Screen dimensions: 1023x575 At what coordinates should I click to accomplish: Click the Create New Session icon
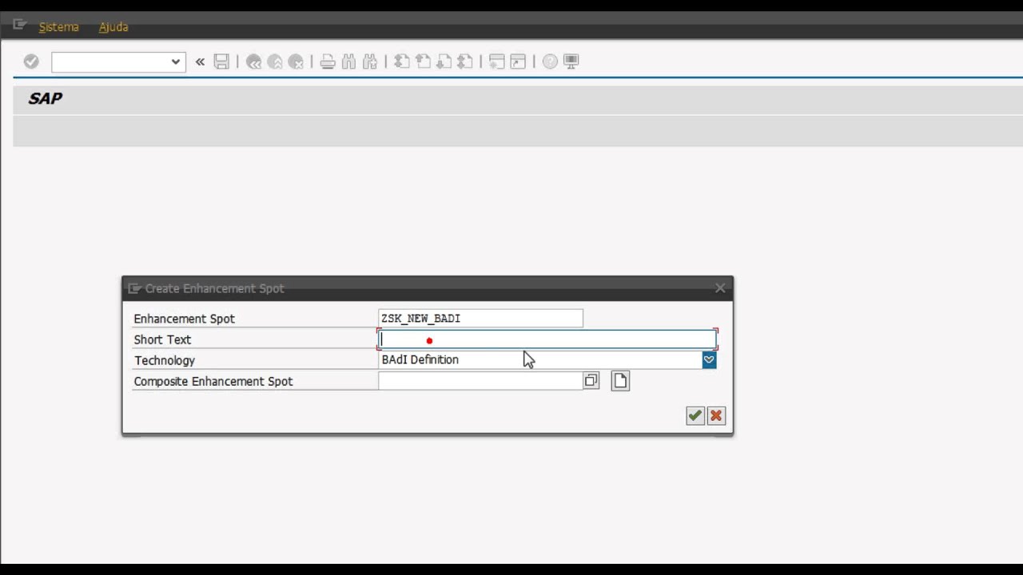click(496, 61)
